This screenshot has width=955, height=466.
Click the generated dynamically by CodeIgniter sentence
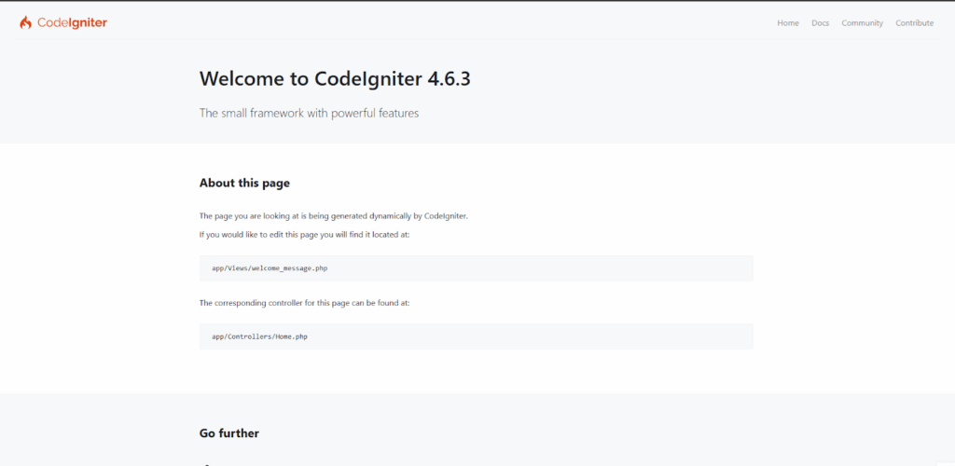tap(333, 215)
